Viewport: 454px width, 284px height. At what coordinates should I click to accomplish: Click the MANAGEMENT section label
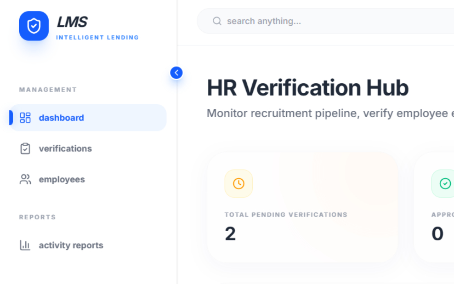click(48, 89)
